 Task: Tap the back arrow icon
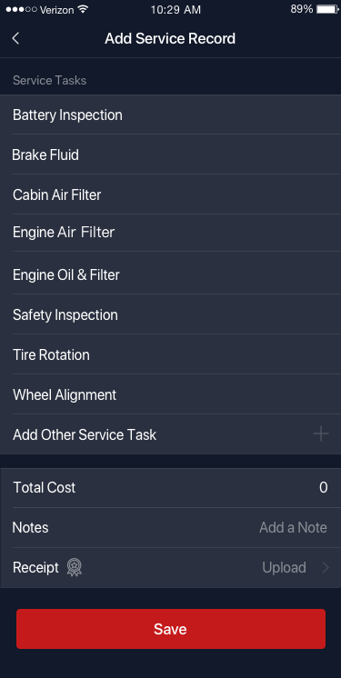click(15, 38)
